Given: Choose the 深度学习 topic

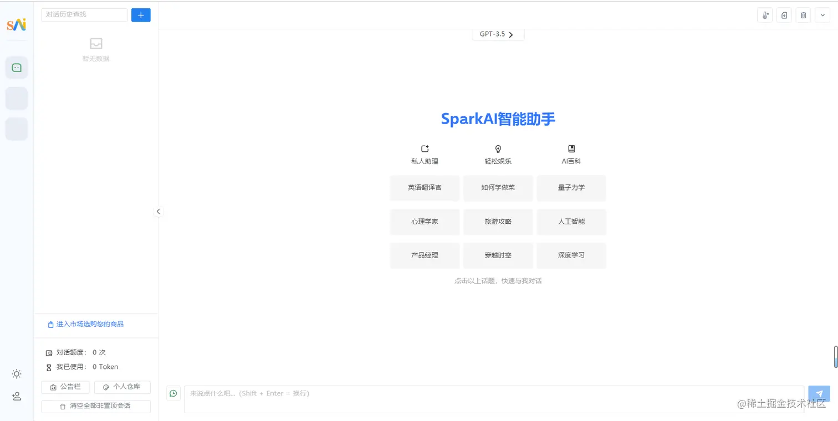Looking at the screenshot, I should pos(571,255).
